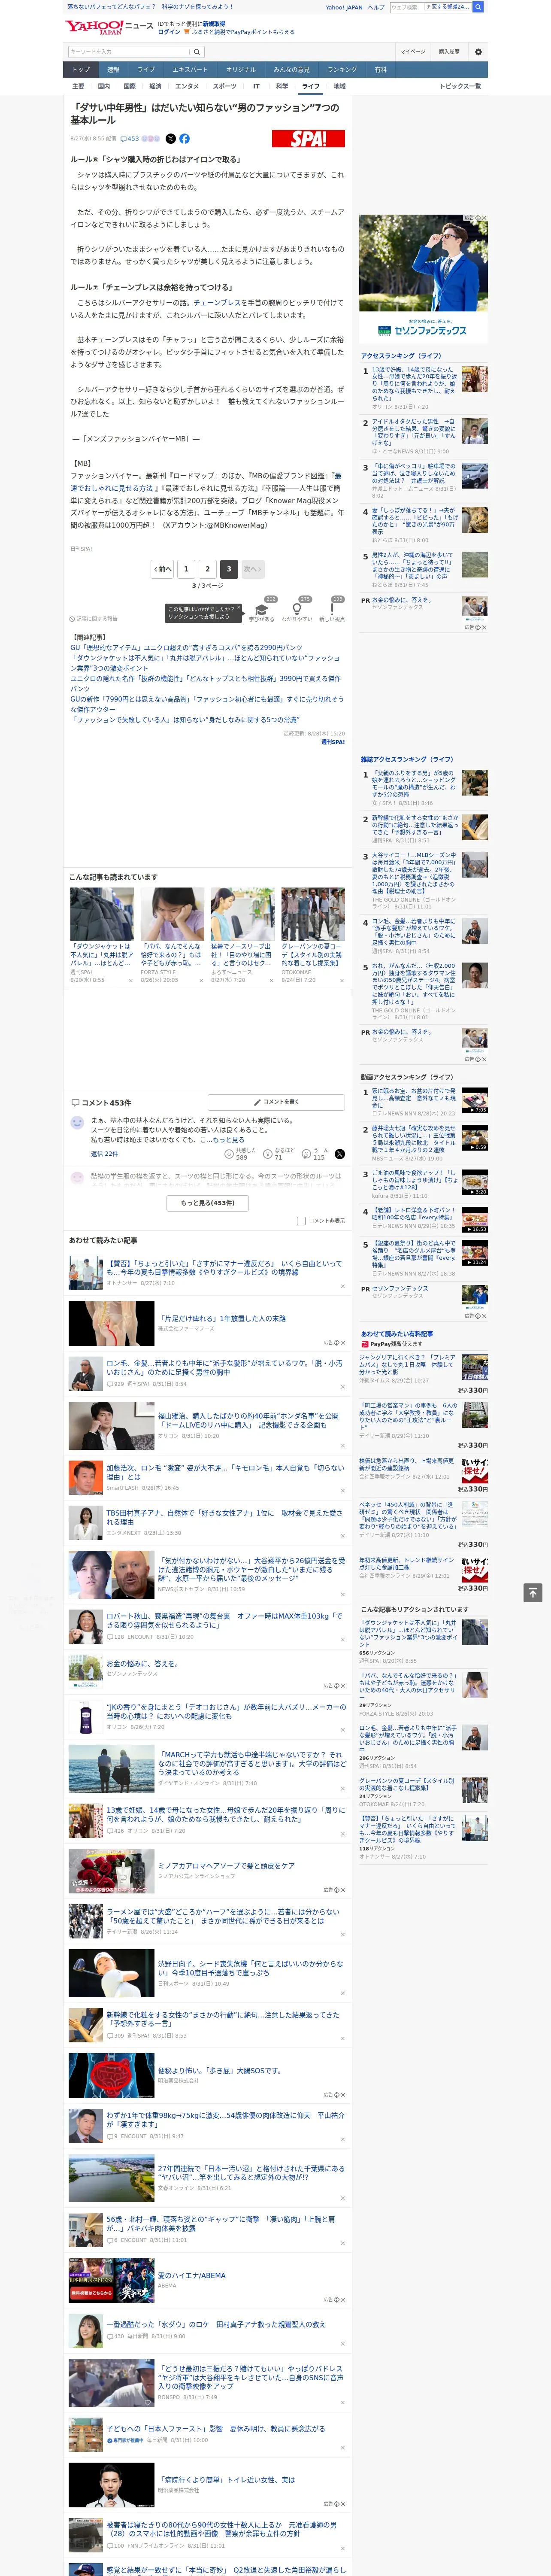The width and height of the screenshot is (551, 2576).
Task: Open the グレーパンツの夏コーデ thumbnail card
Action: click(313, 935)
